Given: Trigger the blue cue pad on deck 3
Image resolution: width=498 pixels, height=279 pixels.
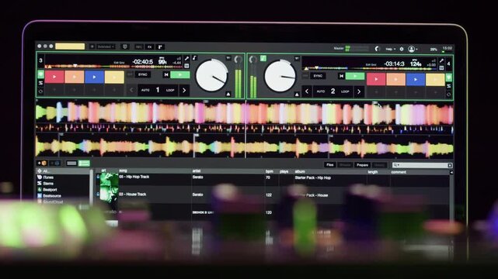Looking at the screenshot, I should tap(94, 77).
